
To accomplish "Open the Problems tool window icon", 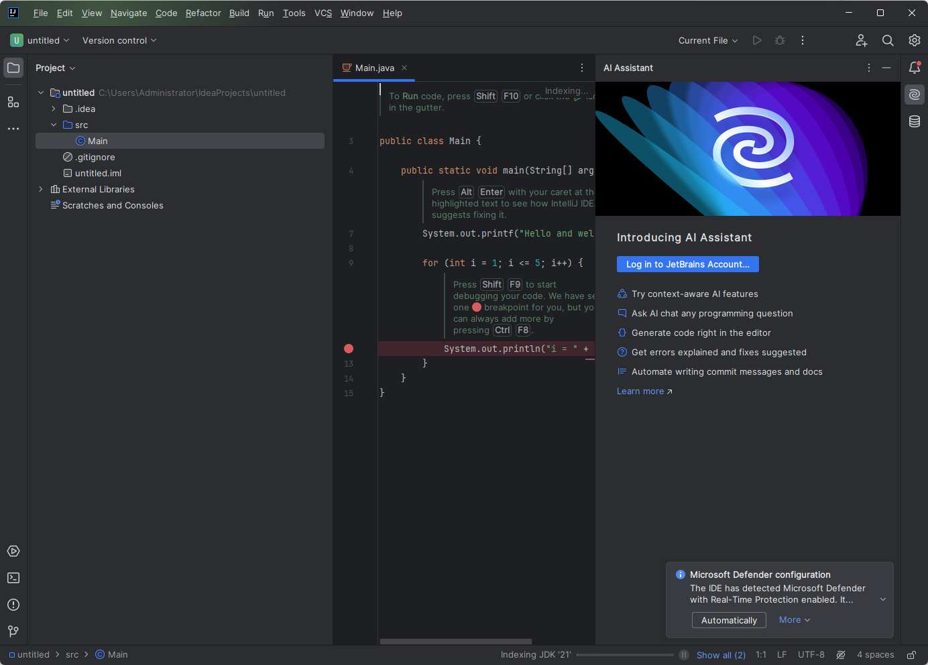I will point(13,605).
